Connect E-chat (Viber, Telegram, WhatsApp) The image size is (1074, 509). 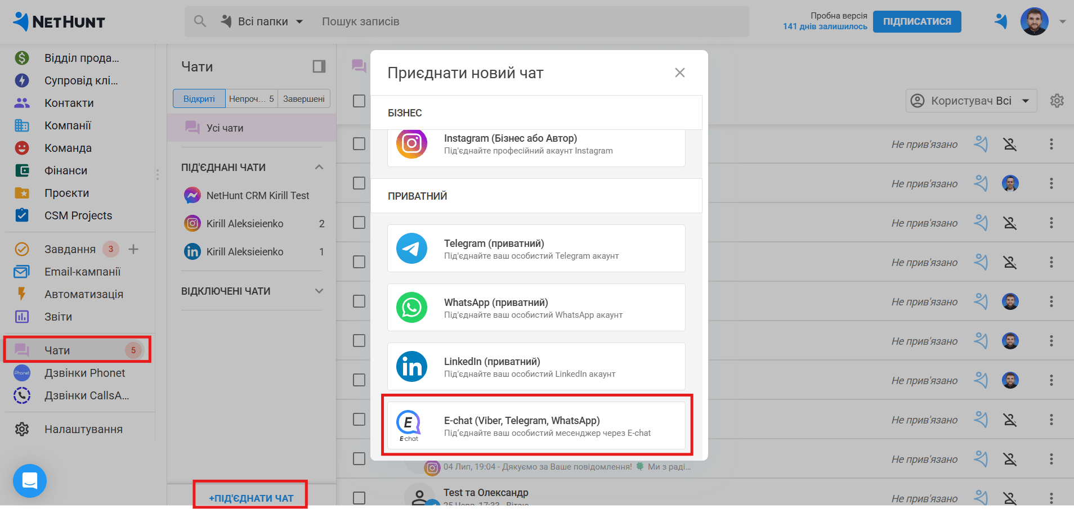(x=536, y=426)
